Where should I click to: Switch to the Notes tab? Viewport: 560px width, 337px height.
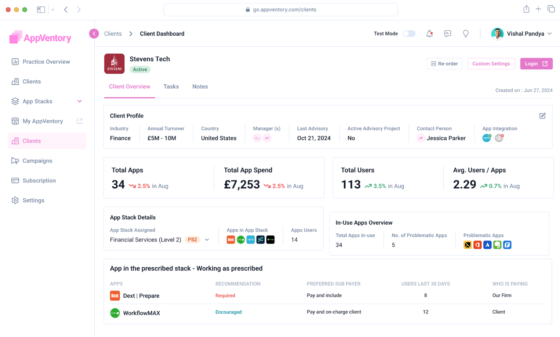pyautogui.click(x=200, y=87)
